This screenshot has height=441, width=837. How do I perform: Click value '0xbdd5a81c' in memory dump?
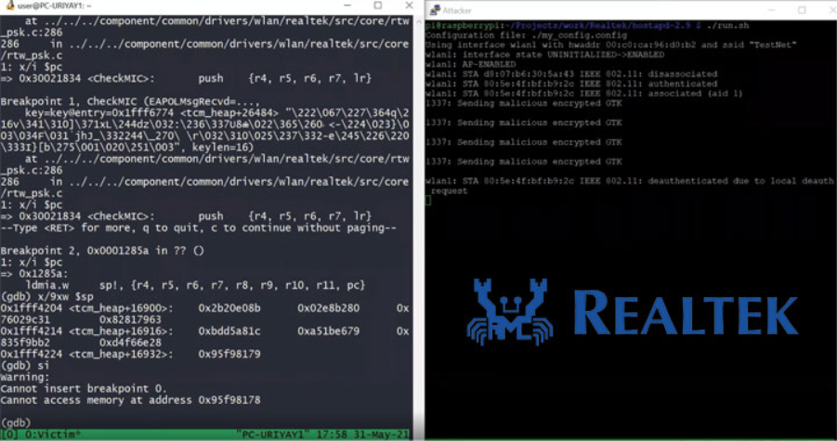(229, 331)
